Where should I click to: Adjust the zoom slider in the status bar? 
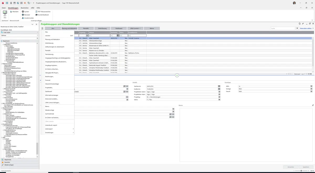click(301, 171)
